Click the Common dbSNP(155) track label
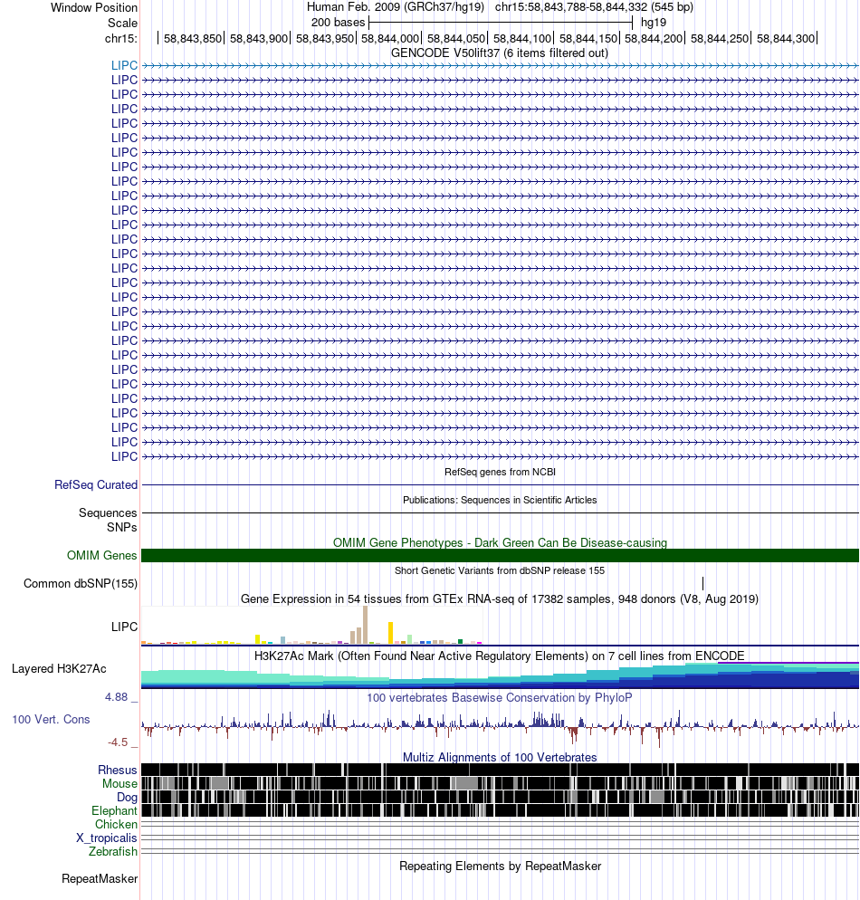The width and height of the screenshot is (860, 900). (x=81, y=583)
